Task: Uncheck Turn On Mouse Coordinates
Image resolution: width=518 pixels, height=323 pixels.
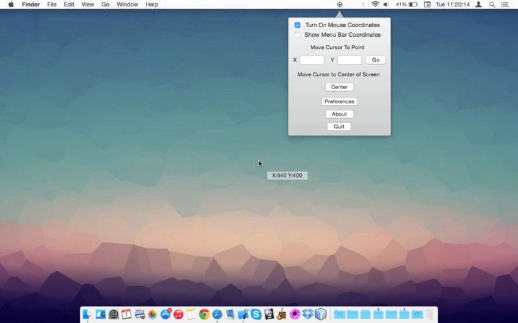Action: (297, 25)
